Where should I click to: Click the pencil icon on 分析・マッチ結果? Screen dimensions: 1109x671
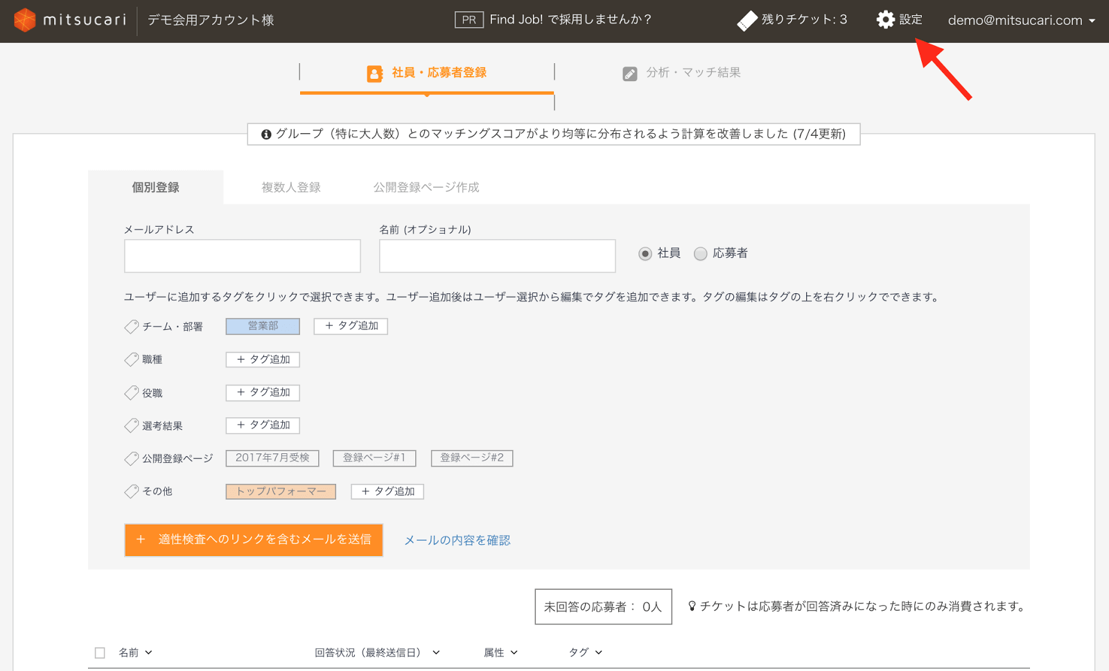[629, 72]
